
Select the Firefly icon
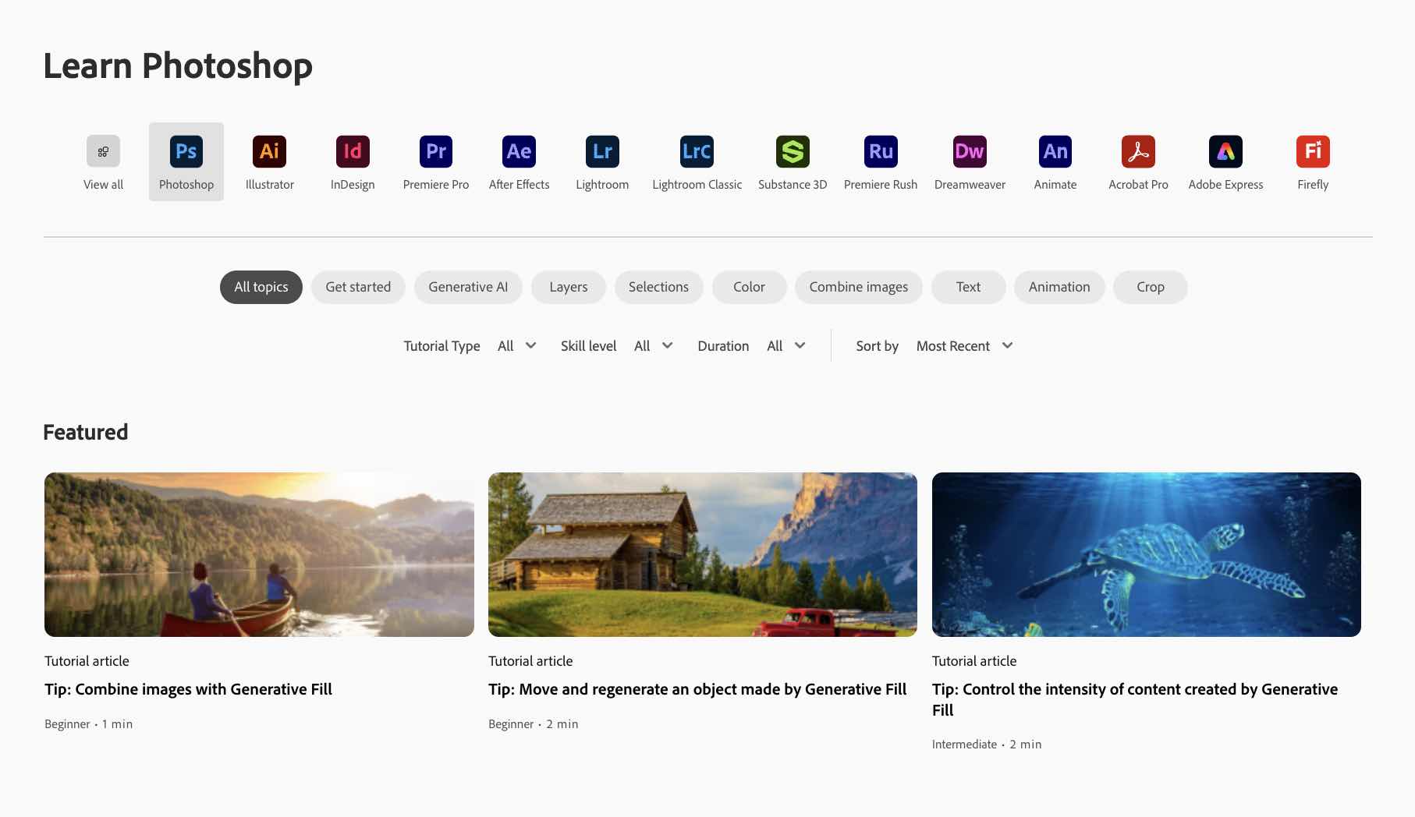tap(1313, 151)
